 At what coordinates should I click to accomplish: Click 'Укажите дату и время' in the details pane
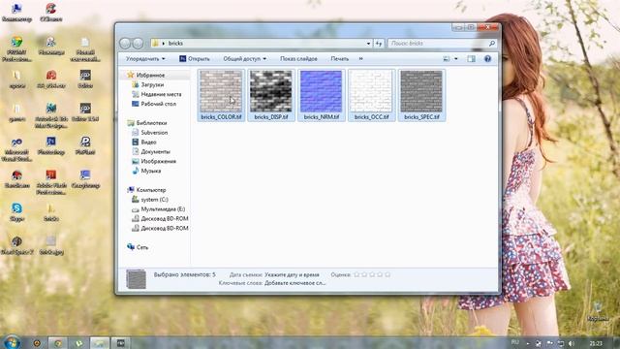coord(292,274)
